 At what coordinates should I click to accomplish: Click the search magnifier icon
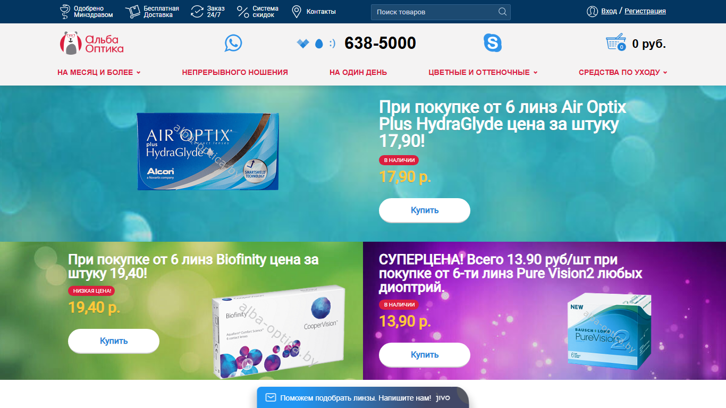click(x=503, y=12)
